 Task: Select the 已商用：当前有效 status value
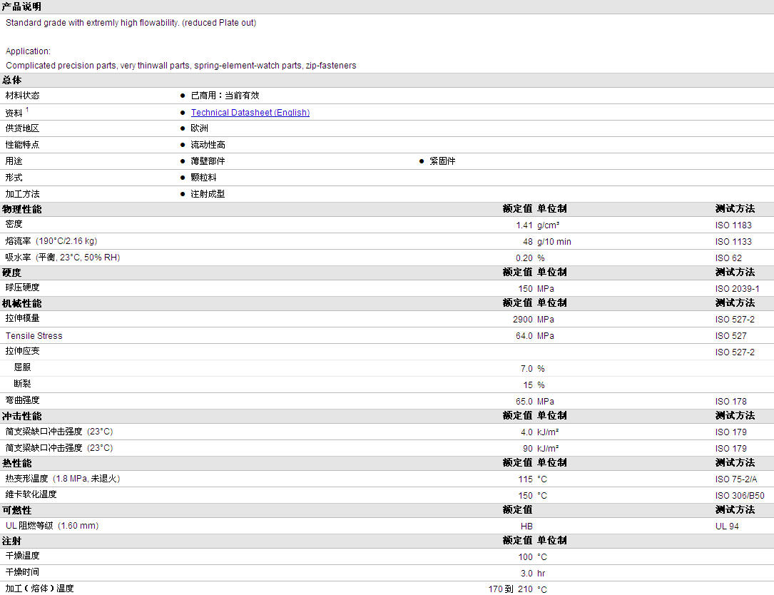click(225, 96)
